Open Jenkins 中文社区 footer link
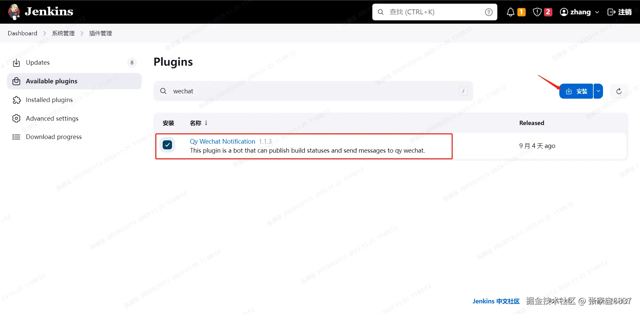The width and height of the screenshot is (640, 314). 496,301
